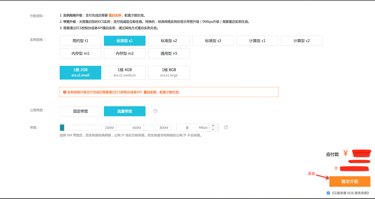Select the 标准型 s2 instance family

[x=169, y=40]
